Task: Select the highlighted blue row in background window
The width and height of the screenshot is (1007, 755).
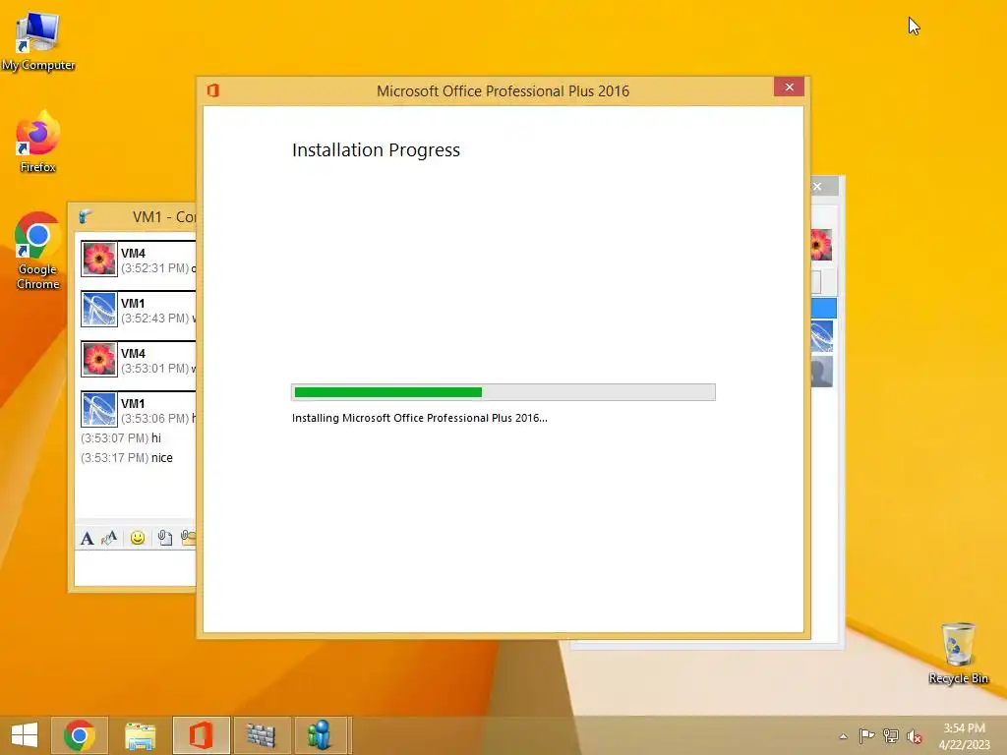Action: point(823,308)
